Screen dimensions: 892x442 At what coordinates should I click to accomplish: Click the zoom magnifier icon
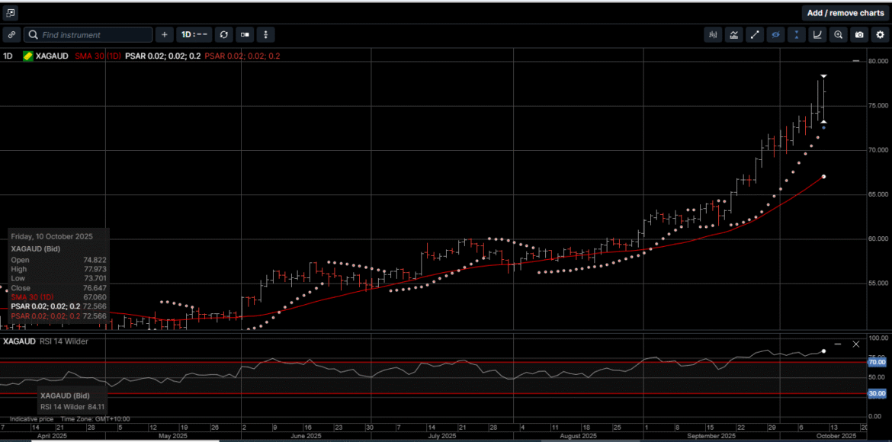pos(839,35)
